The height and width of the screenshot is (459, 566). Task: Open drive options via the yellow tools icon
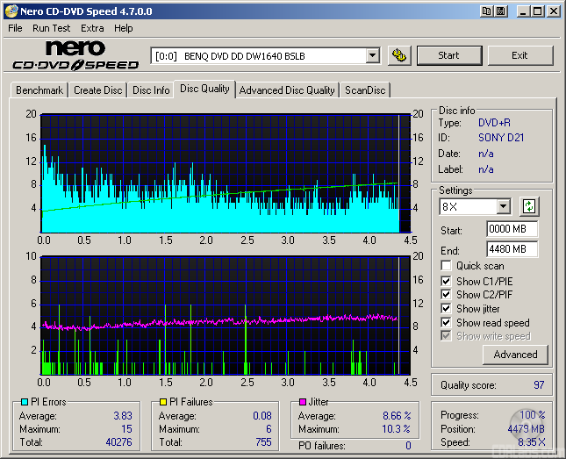coord(399,55)
